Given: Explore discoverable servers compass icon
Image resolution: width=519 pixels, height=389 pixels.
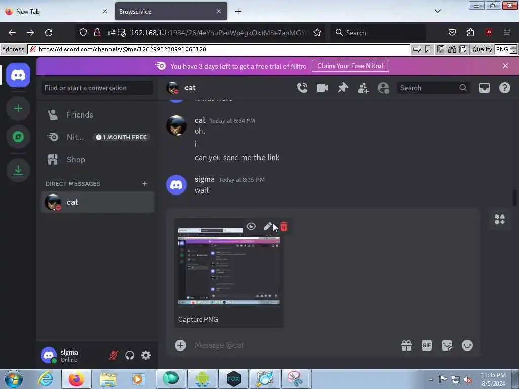Looking at the screenshot, I should (18, 137).
